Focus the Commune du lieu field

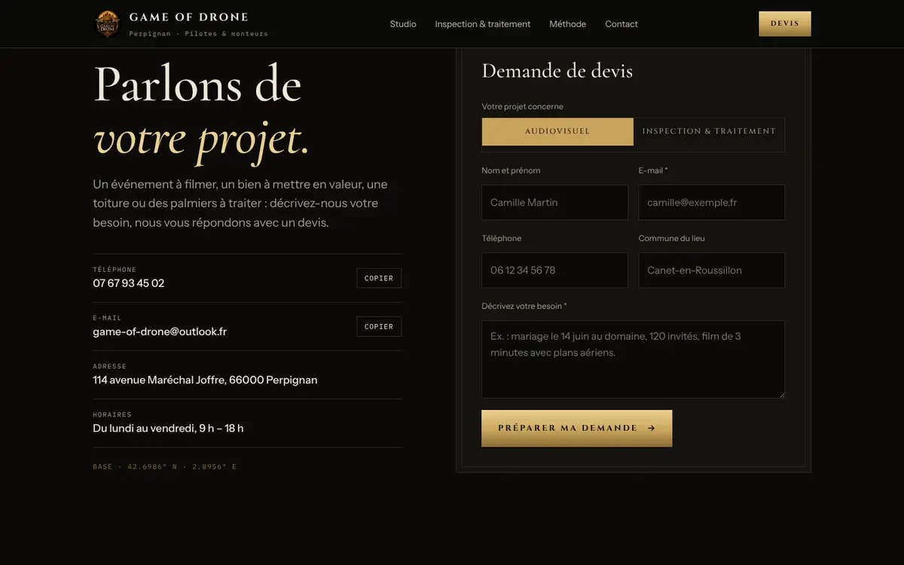(712, 270)
